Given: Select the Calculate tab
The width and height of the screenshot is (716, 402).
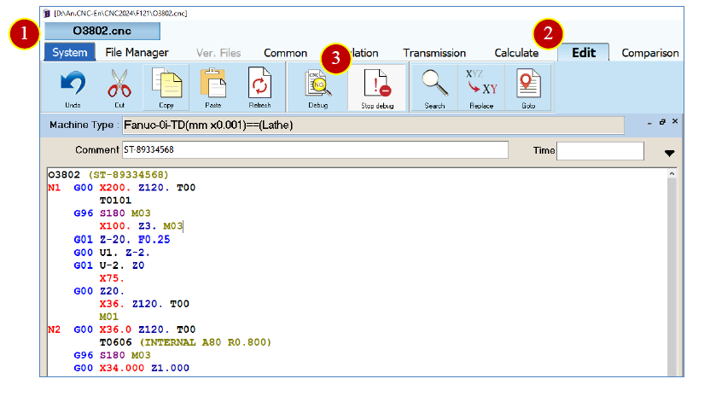Looking at the screenshot, I should click(x=516, y=53).
